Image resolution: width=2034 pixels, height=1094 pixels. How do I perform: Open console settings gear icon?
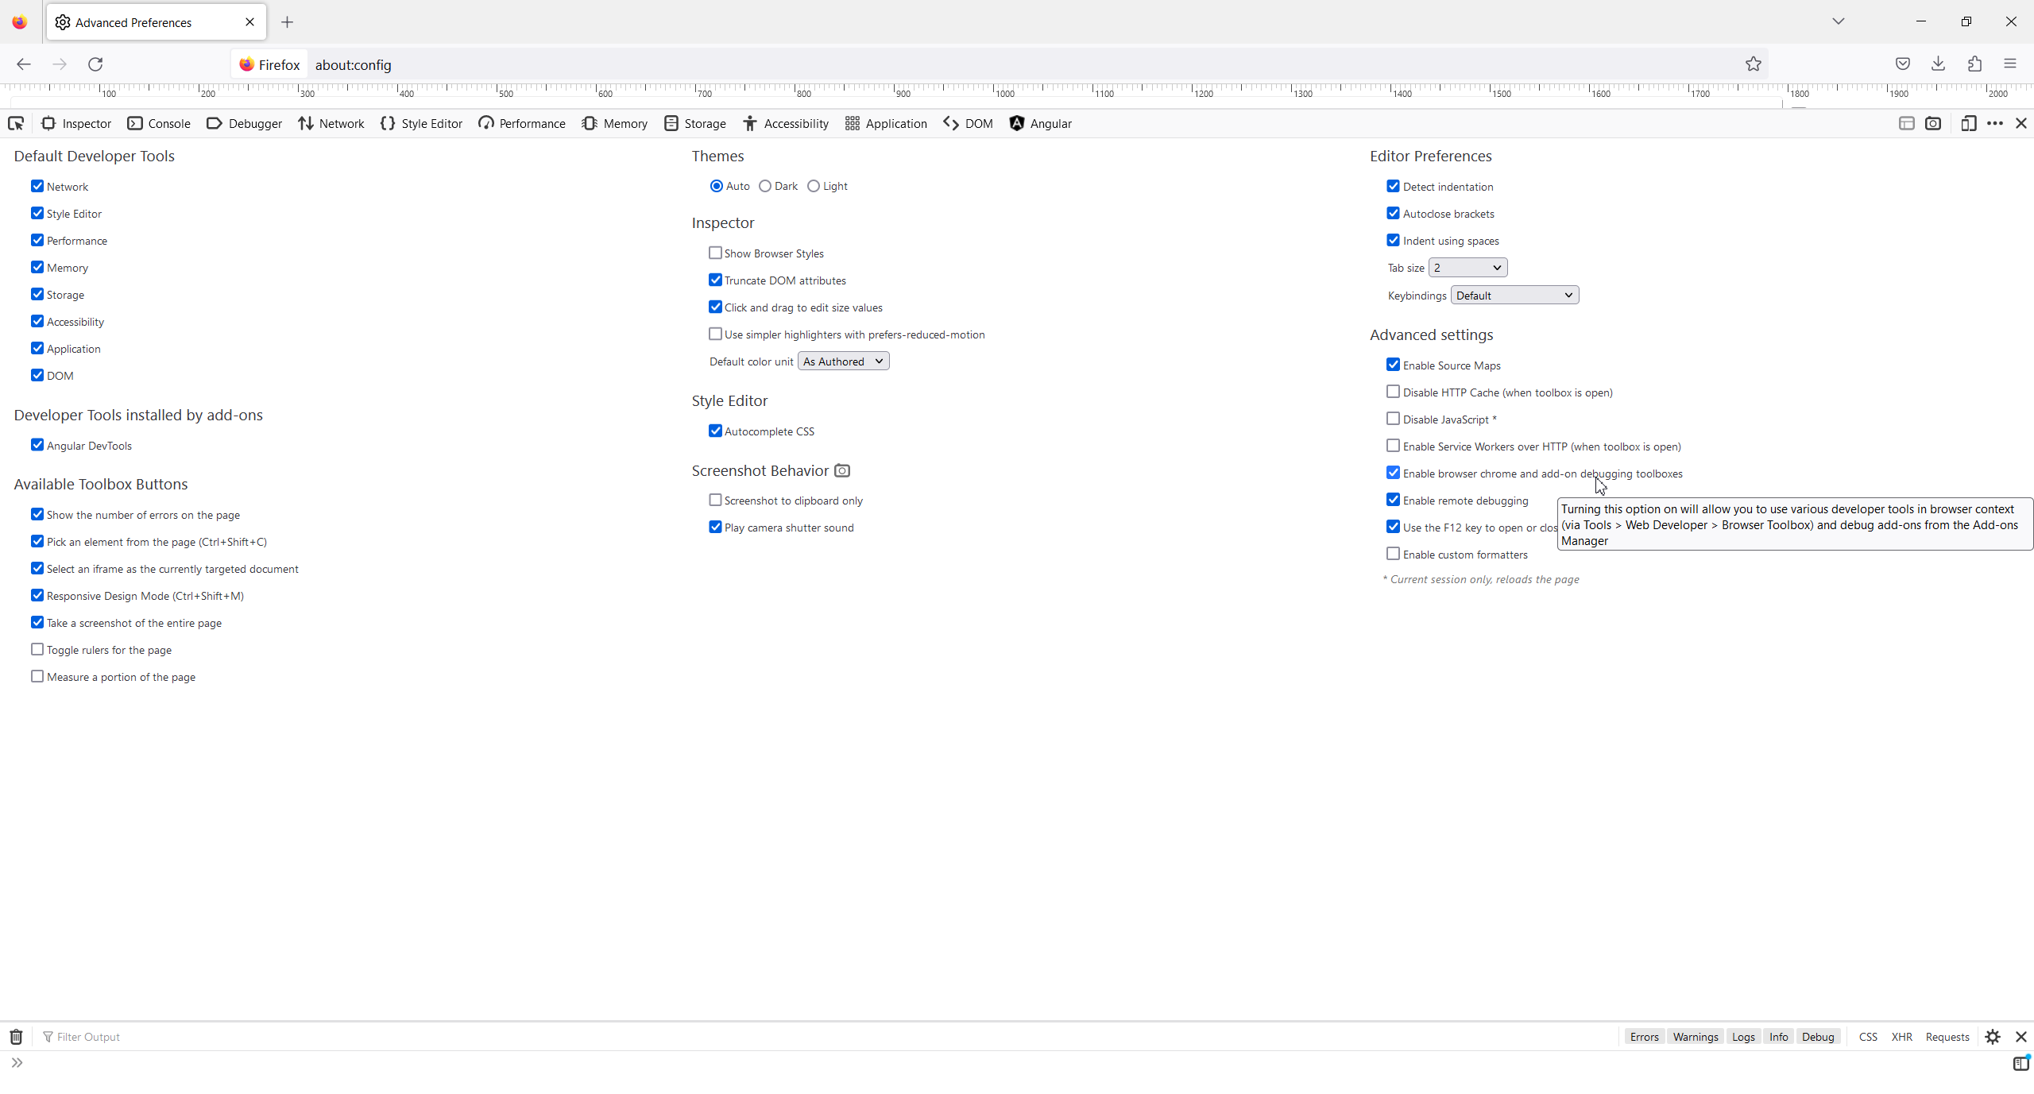1993,1037
